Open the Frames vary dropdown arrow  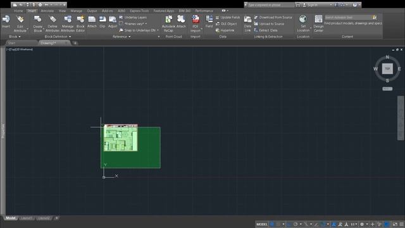click(x=146, y=24)
